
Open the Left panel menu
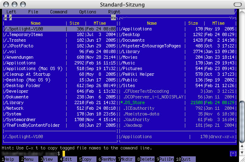(11, 12)
